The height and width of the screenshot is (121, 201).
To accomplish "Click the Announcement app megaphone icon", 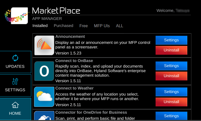I will tap(44, 45).
